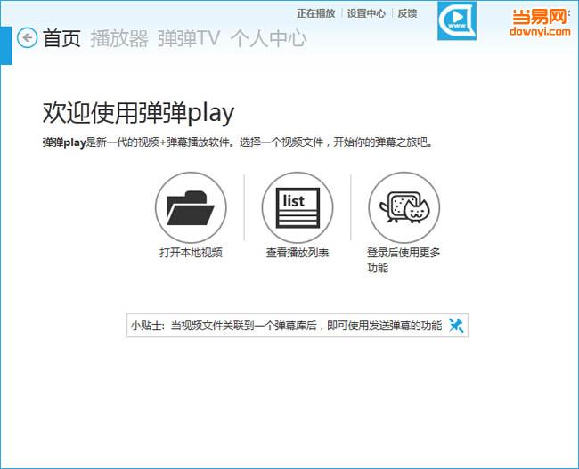Open the playlist list icon
This screenshot has height=469, width=579.
pos(298,207)
